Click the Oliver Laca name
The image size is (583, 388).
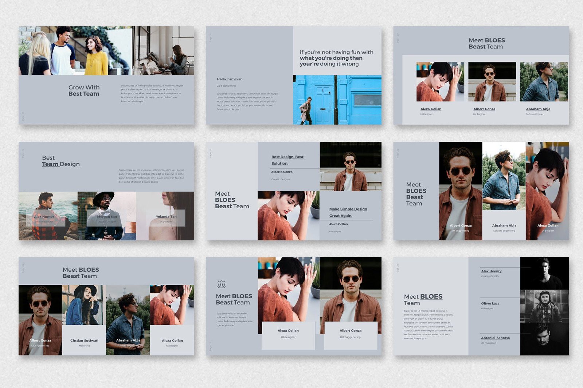490,304
